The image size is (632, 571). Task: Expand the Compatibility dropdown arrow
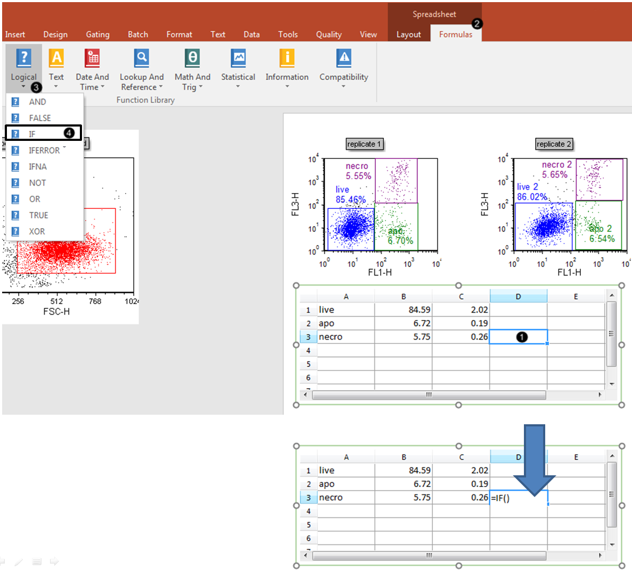coord(343,87)
